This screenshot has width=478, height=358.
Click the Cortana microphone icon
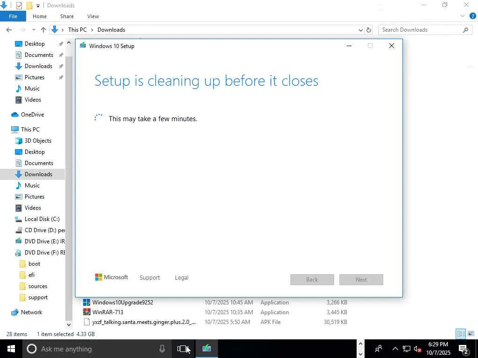[162, 349]
